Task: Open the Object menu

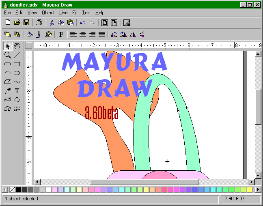Action: [48, 13]
